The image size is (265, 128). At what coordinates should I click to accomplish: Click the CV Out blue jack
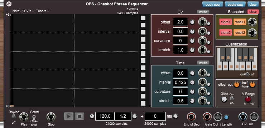[x=243, y=117]
